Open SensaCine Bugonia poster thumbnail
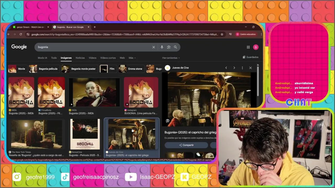This screenshot has height=188, width=335. point(85,134)
